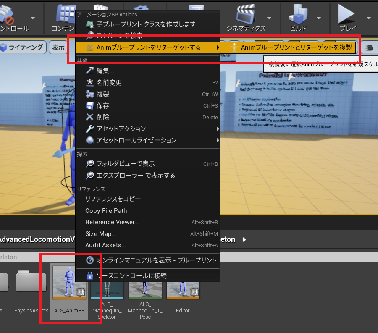Click the Source Control toolbar icon
Screen dimensions: 378x333
[x=7, y=14]
